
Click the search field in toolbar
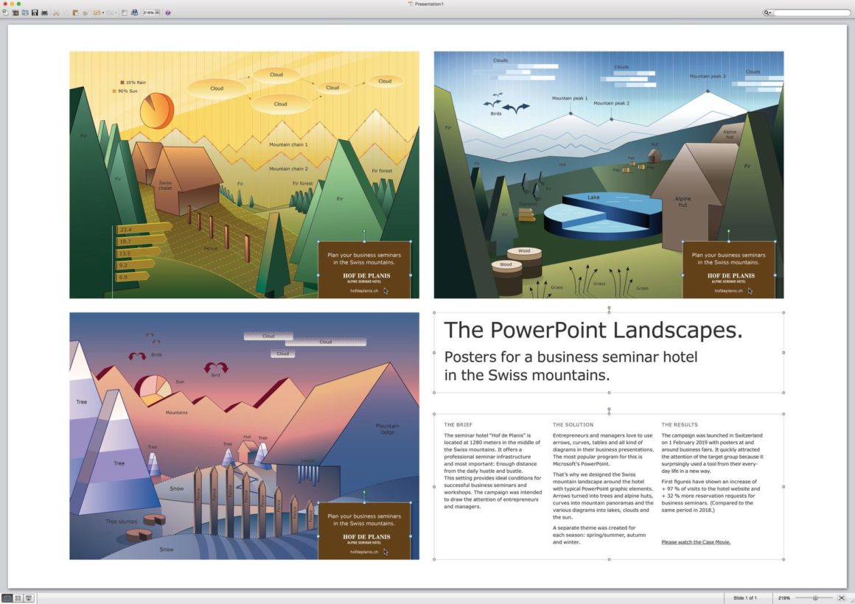[x=811, y=13]
